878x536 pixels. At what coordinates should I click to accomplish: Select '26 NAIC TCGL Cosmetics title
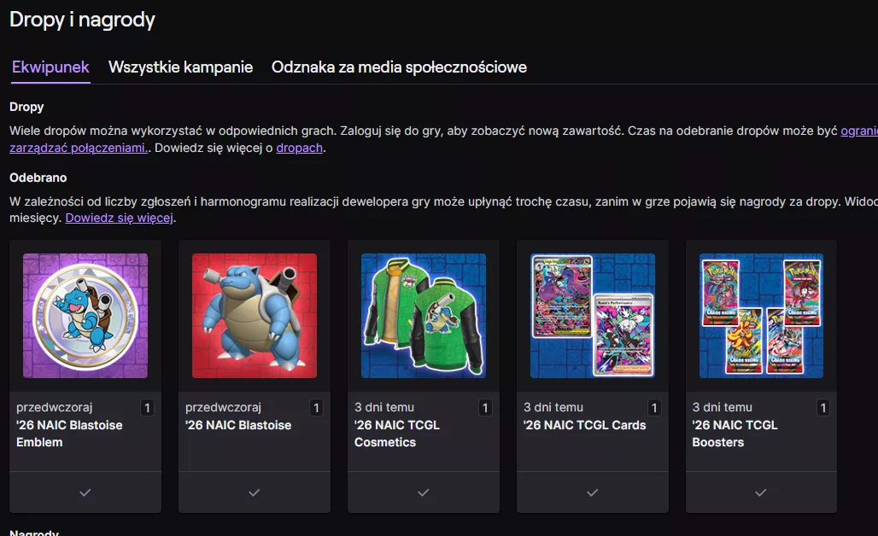coord(397,434)
